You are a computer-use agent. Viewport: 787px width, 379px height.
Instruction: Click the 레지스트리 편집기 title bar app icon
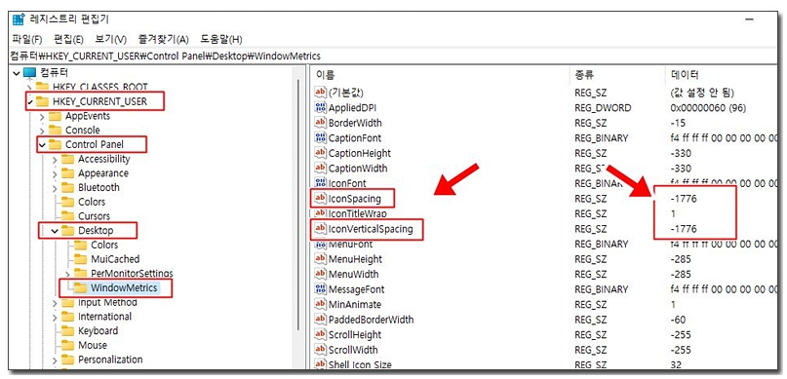click(x=19, y=19)
